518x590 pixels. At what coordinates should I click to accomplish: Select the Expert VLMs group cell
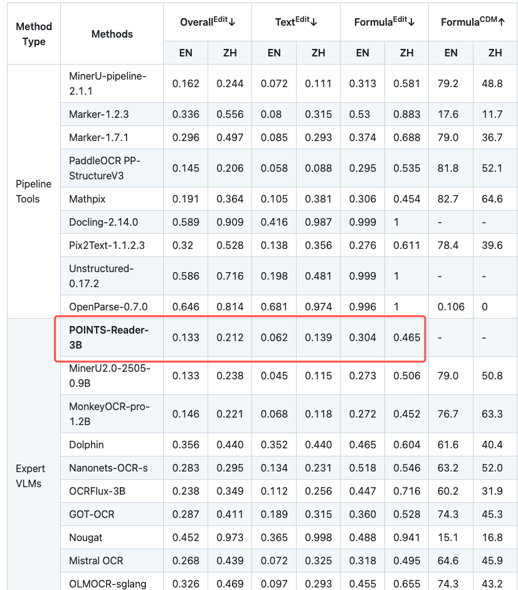[x=29, y=476]
